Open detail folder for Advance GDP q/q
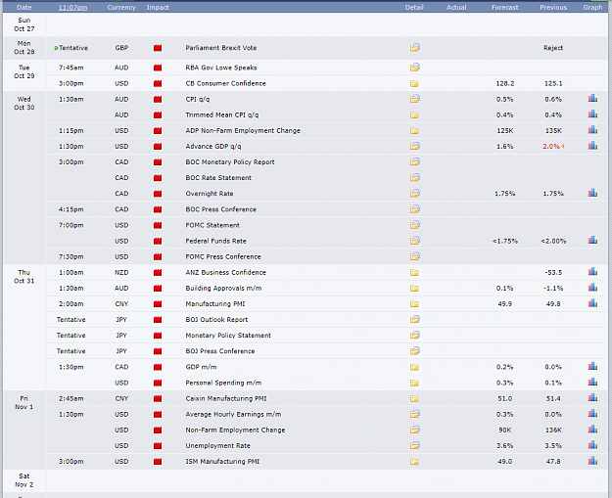The width and height of the screenshot is (612, 498). [x=414, y=146]
